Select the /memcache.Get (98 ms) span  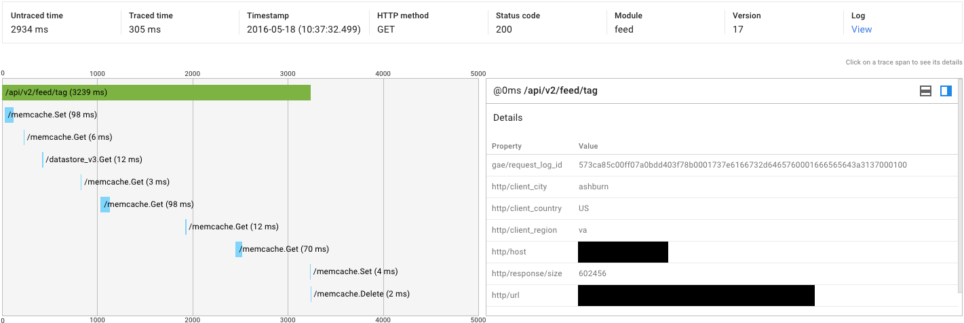(105, 204)
